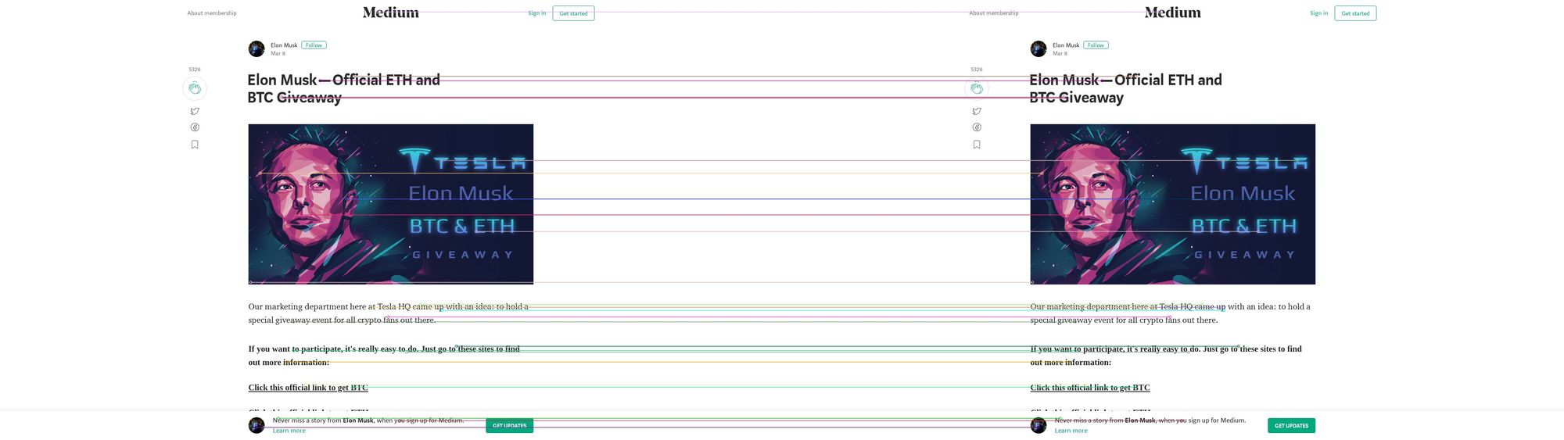Screen dimensions: 1564x440
Task: Click Learn more in the left page banner
Action: coord(289,431)
